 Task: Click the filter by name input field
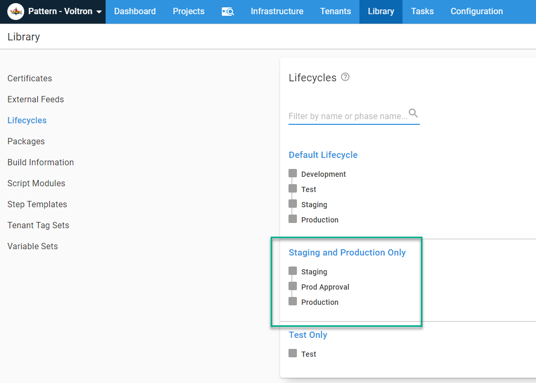(x=347, y=116)
